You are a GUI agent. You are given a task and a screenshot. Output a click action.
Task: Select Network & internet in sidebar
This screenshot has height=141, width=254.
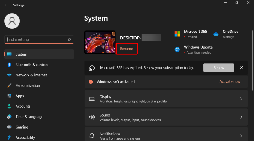(31, 75)
